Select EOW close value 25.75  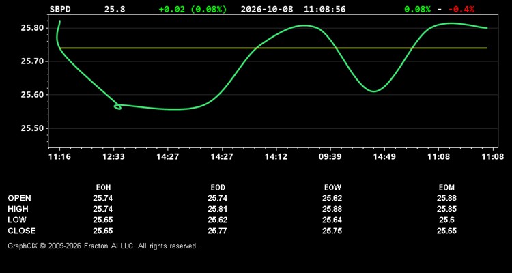332,231
